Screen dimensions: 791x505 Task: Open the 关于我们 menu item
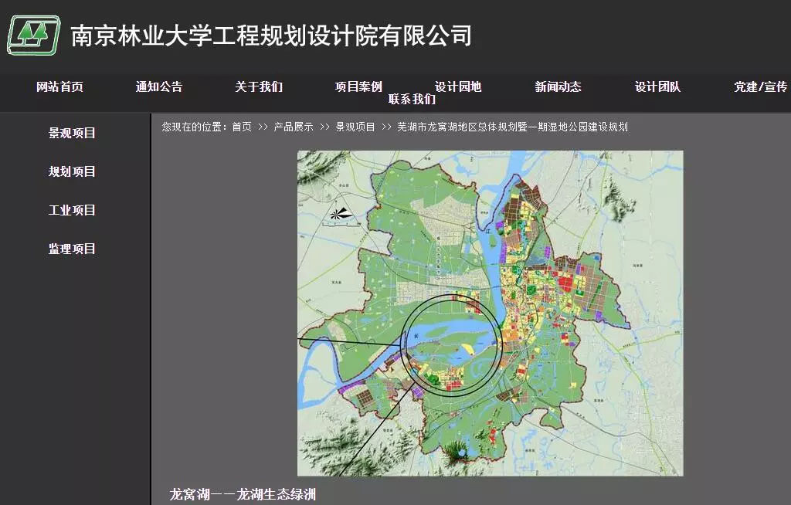[259, 87]
